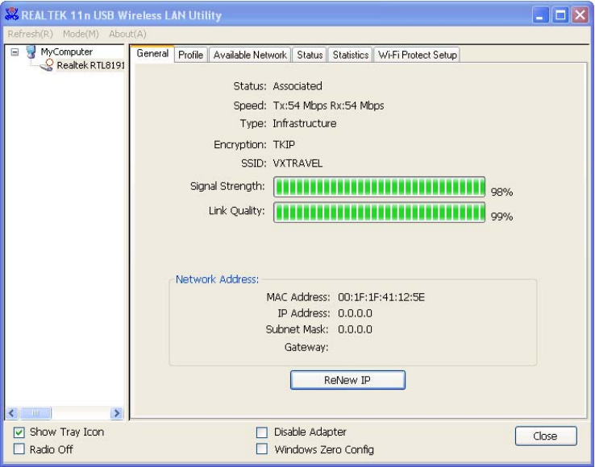Open the Refresh(R) menu

pyautogui.click(x=31, y=34)
